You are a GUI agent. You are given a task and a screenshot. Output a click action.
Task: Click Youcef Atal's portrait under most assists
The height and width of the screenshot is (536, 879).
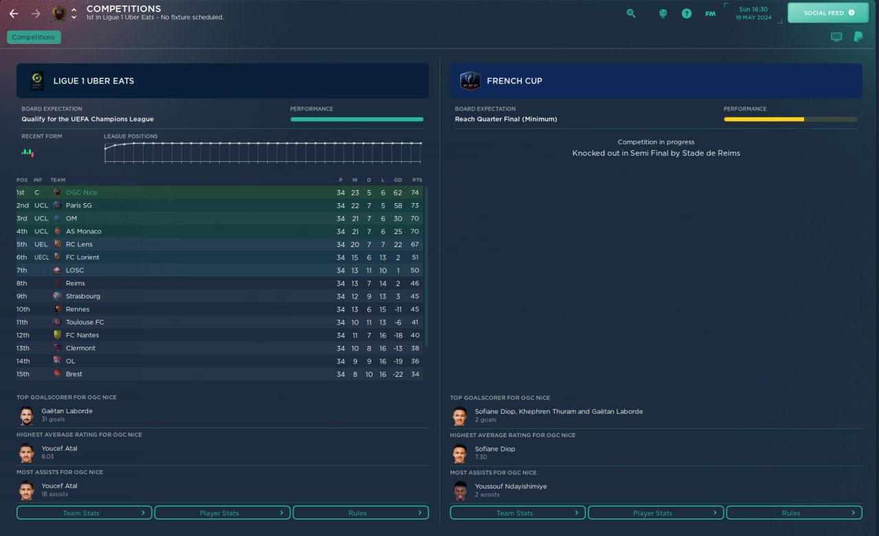[x=27, y=491]
